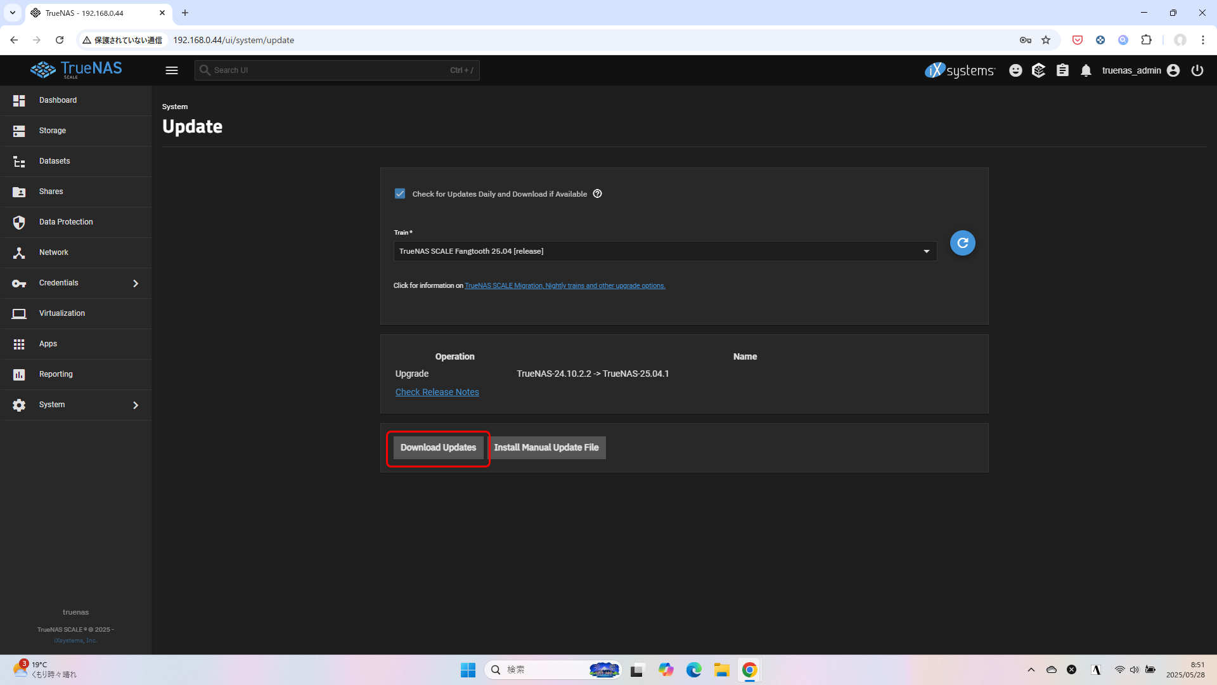The height and width of the screenshot is (685, 1217).
Task: Click the Datasets tree icon
Action: [19, 161]
